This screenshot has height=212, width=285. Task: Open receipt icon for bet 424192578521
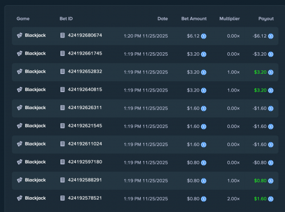tap(63, 198)
